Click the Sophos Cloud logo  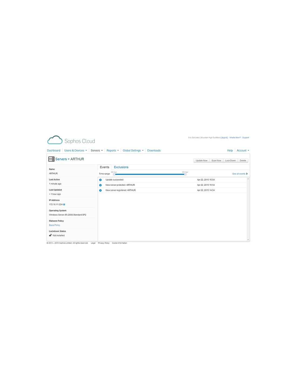71,140
